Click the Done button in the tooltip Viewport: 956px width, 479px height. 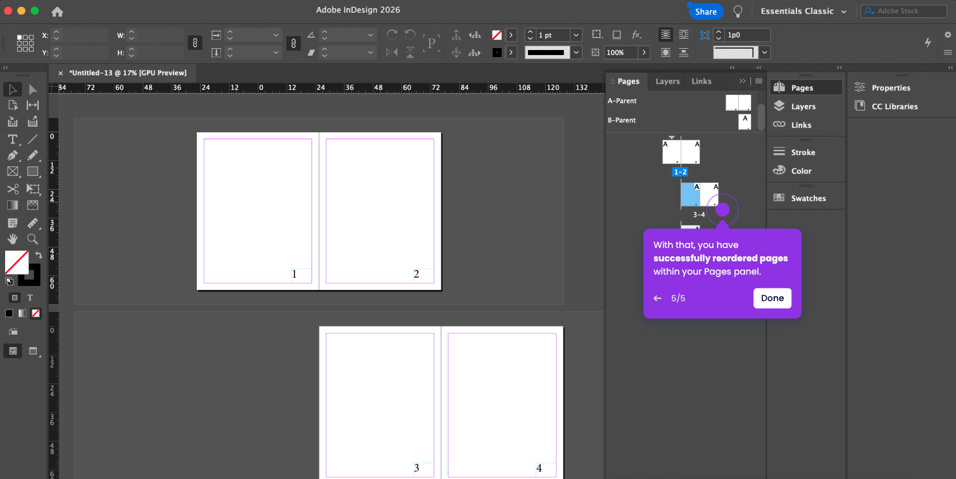(x=772, y=298)
